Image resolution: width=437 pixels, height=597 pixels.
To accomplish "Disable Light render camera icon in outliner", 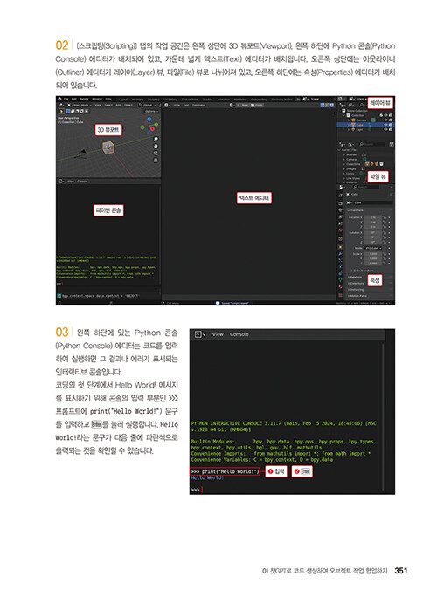I will click(x=391, y=130).
